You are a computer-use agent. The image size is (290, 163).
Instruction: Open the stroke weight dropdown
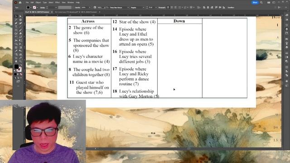point(56,8)
